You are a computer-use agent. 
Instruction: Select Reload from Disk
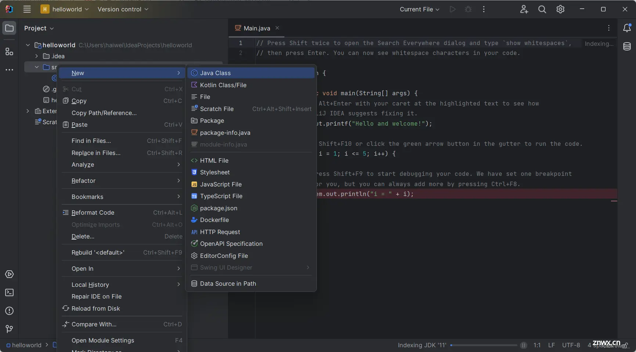click(122, 308)
